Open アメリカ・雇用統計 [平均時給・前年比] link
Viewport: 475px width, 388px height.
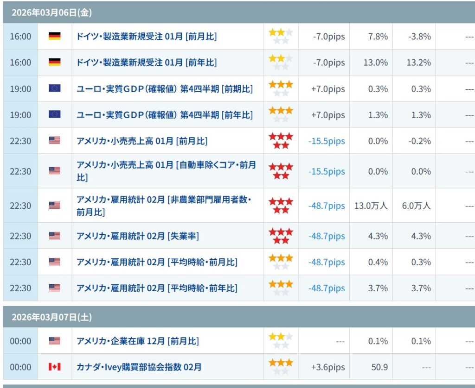[157, 288]
